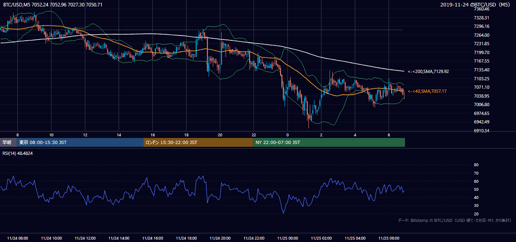516x242 pixels.
Task: Click the NY 22:00-07:00 JST session bar
Action: [329, 142]
